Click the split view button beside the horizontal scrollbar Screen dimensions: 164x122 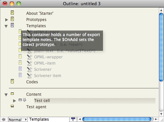[x=73, y=119]
